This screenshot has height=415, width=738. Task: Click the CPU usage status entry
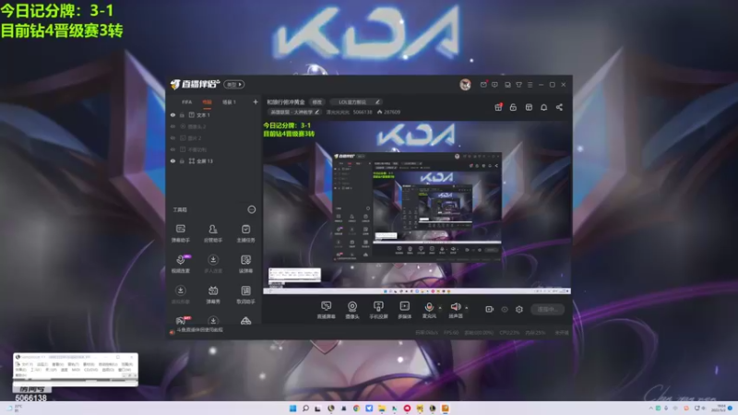tap(509, 333)
